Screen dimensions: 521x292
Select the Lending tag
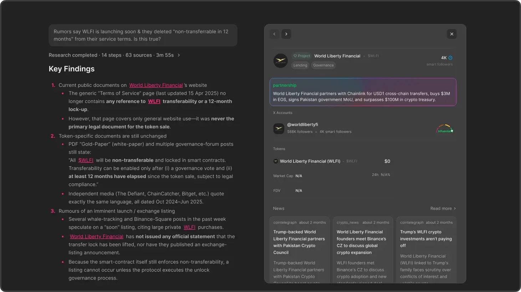point(300,66)
